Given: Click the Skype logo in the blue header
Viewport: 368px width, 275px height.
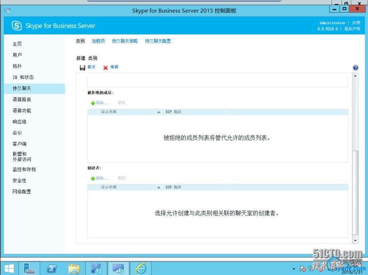Looking at the screenshot, I should [x=17, y=26].
